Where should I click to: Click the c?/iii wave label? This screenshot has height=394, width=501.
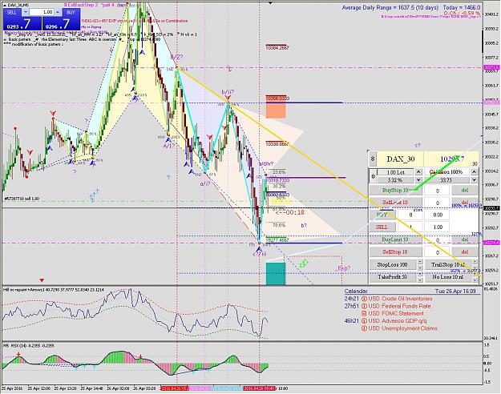tap(260, 254)
